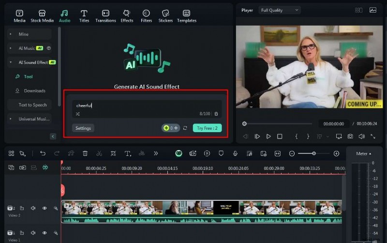387x243 pixels.
Task: Collapse the sidebar with the arrow button
Action: 53,137
